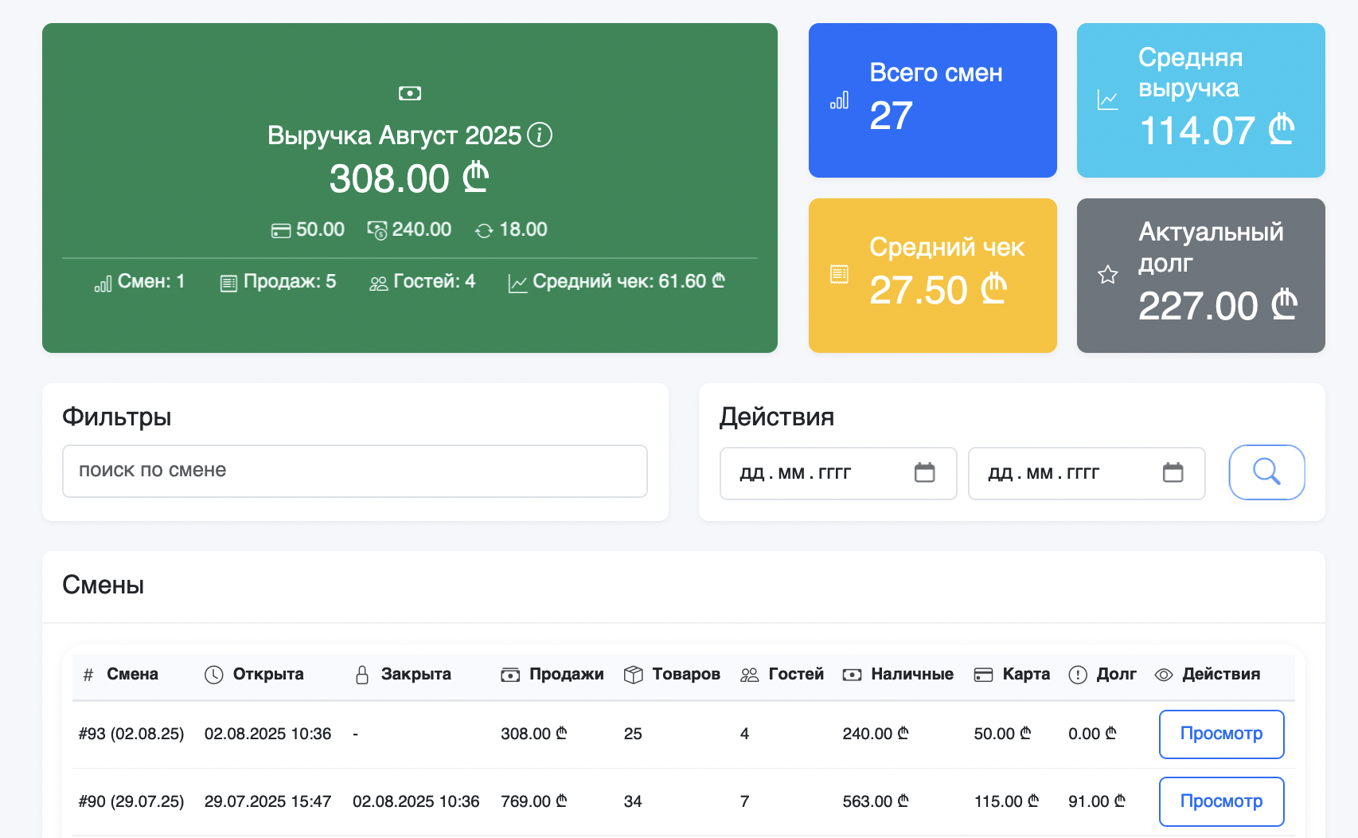Open the calendar picker on the first date field
Viewport: 1358px width, 838px height.
[925, 472]
